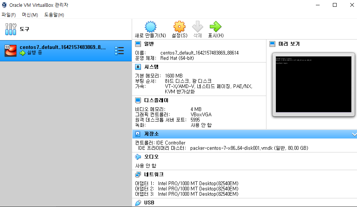
Task: Click the Delete (삭제) arrow icon
Action: pos(197,27)
